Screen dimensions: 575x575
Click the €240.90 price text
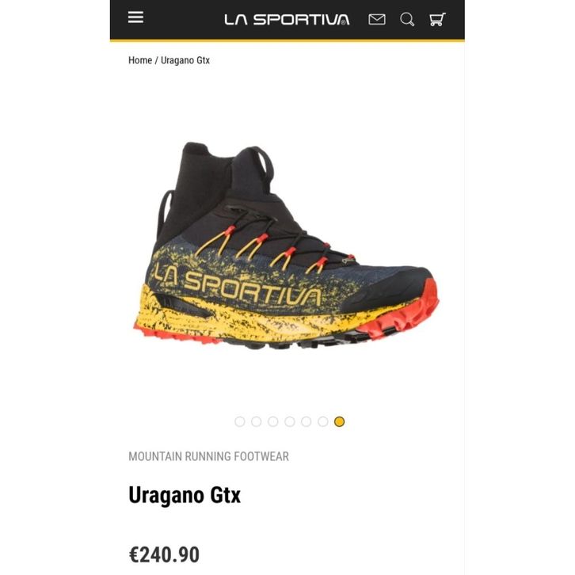pos(164,554)
